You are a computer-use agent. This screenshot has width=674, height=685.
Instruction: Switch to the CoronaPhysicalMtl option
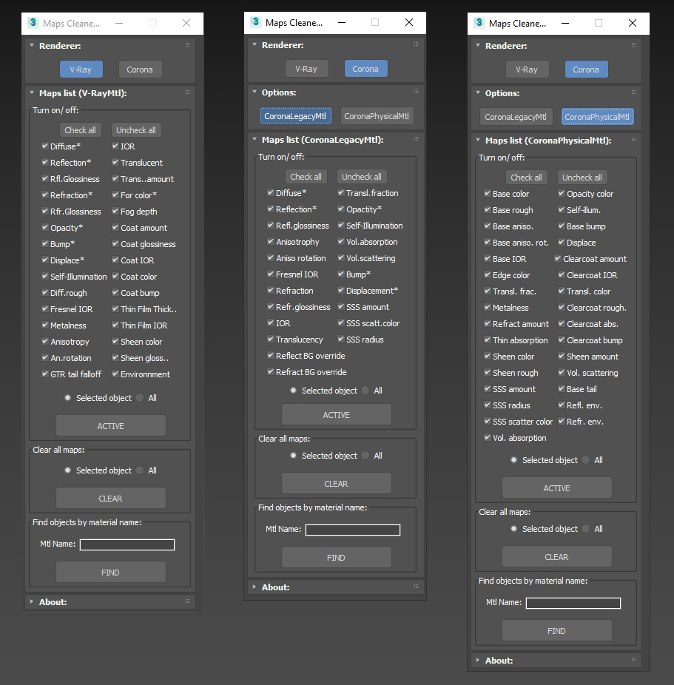tap(377, 116)
